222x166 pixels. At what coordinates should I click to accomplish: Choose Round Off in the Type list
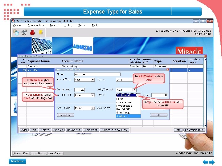point(128,109)
